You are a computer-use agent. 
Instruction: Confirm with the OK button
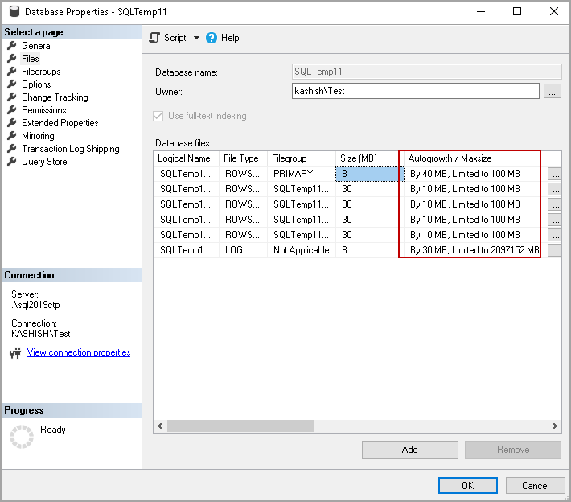click(x=467, y=486)
